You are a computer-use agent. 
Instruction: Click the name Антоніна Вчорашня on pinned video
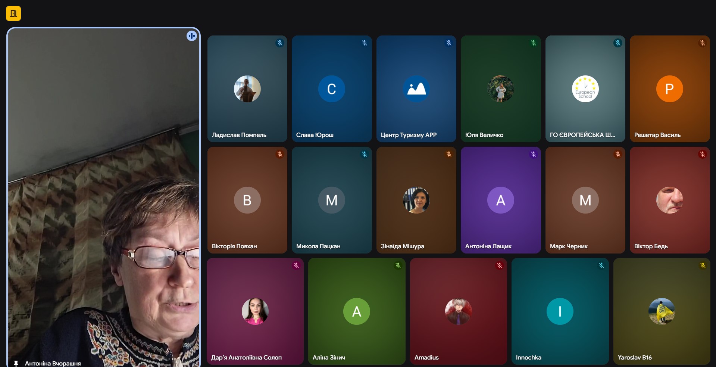click(x=53, y=363)
